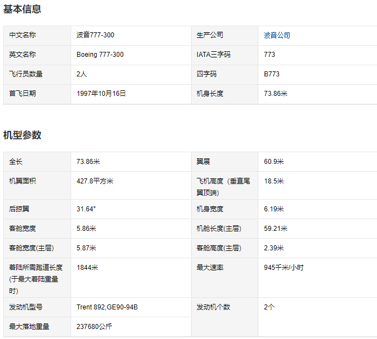This screenshot has width=377, height=339.
Task: Select the 机翼面积 label
Action: click(22, 181)
